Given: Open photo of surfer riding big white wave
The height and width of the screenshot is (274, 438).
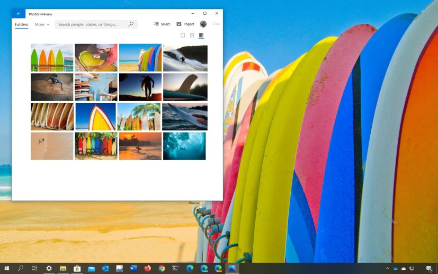Looking at the screenshot, I should coord(185,58).
